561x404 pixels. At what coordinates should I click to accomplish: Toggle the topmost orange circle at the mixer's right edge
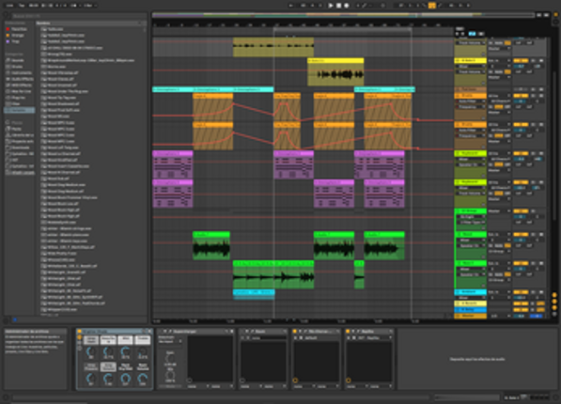(554, 295)
